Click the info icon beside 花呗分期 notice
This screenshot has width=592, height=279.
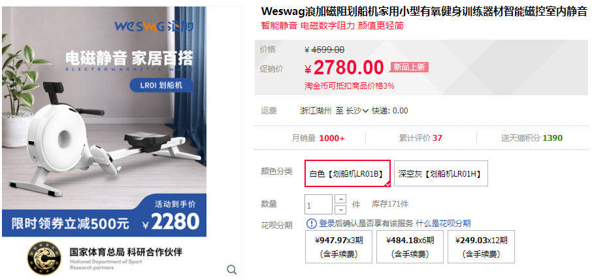pyautogui.click(x=311, y=224)
